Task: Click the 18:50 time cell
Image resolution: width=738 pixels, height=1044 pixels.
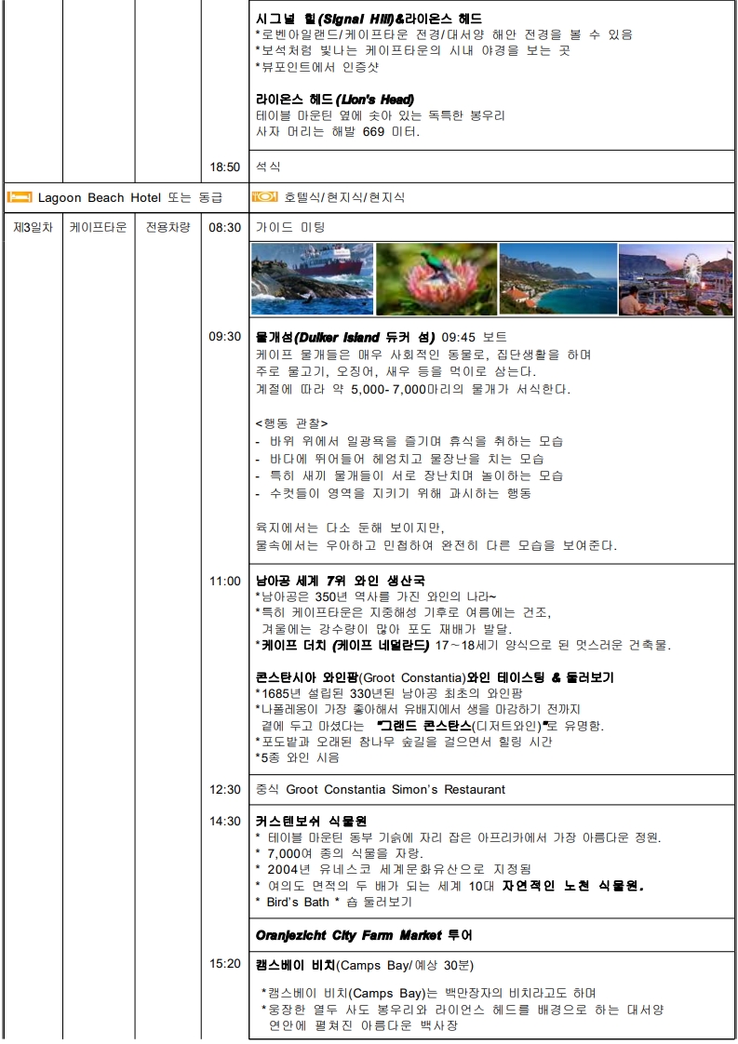Action: [x=224, y=167]
